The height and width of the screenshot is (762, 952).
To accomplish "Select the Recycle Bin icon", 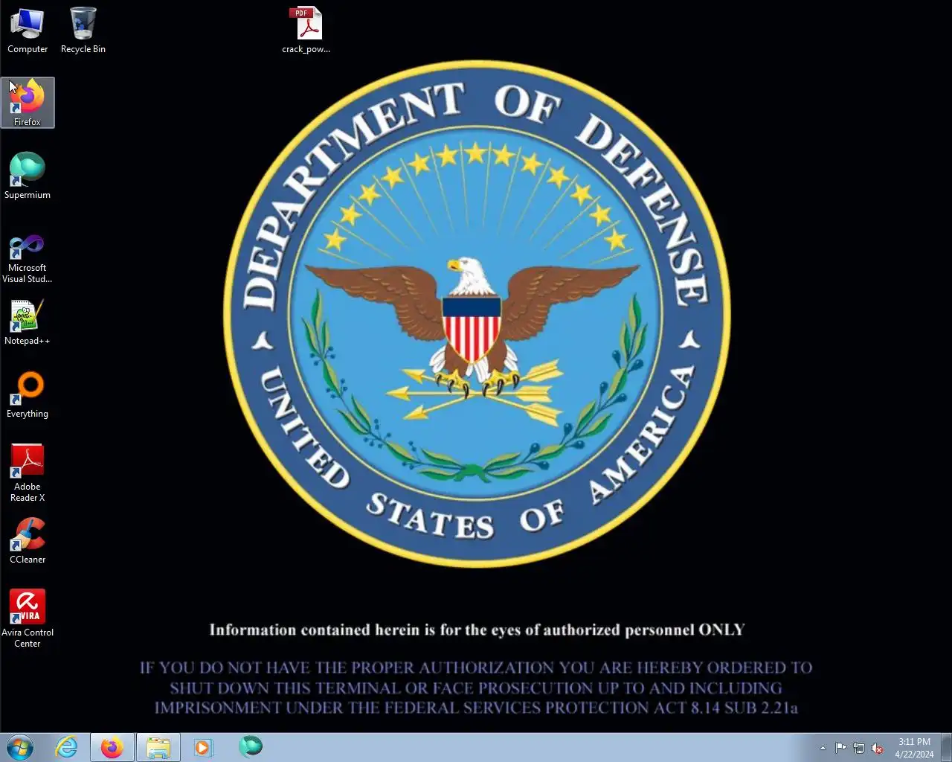I will point(83,31).
